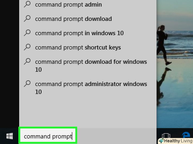193x144 pixels.
Task: Click the Healthy Living watermark badge
Action: pos(176,141)
